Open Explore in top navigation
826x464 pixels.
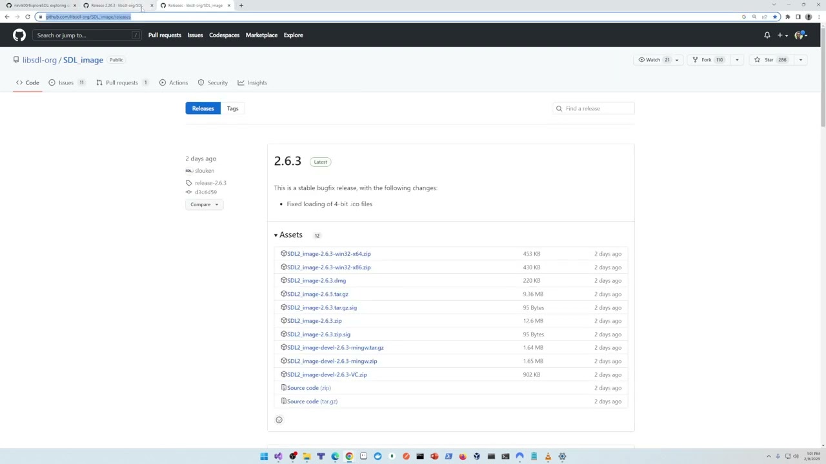click(293, 35)
